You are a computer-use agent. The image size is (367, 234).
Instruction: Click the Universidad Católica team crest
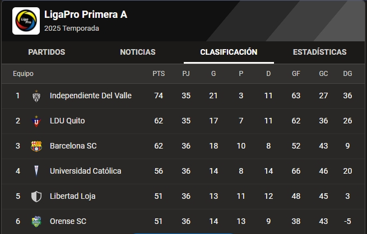tap(36, 171)
